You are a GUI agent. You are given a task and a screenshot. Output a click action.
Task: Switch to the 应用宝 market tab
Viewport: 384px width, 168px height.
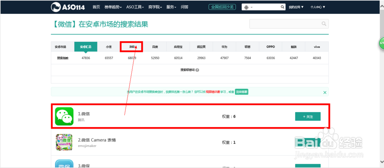pos(178,47)
